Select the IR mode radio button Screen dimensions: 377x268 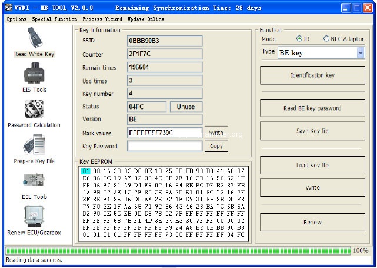click(300, 39)
